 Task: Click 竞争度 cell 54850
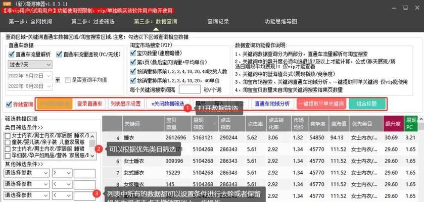(x=317, y=138)
